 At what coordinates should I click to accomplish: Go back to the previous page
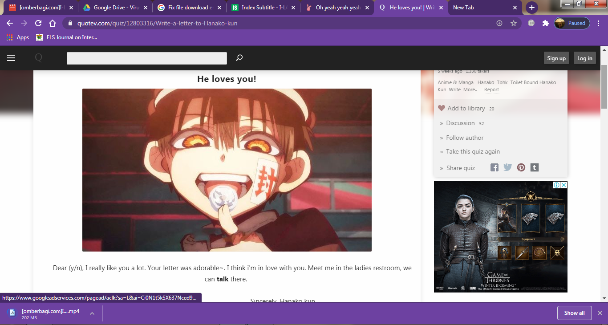point(10,23)
